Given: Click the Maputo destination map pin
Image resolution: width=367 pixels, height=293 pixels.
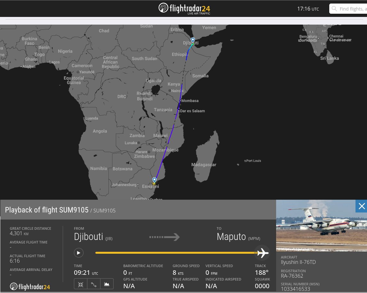Looking at the screenshot, I should (x=155, y=180).
